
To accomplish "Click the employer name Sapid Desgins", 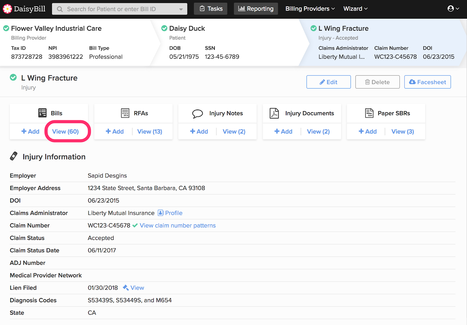I will tap(107, 176).
